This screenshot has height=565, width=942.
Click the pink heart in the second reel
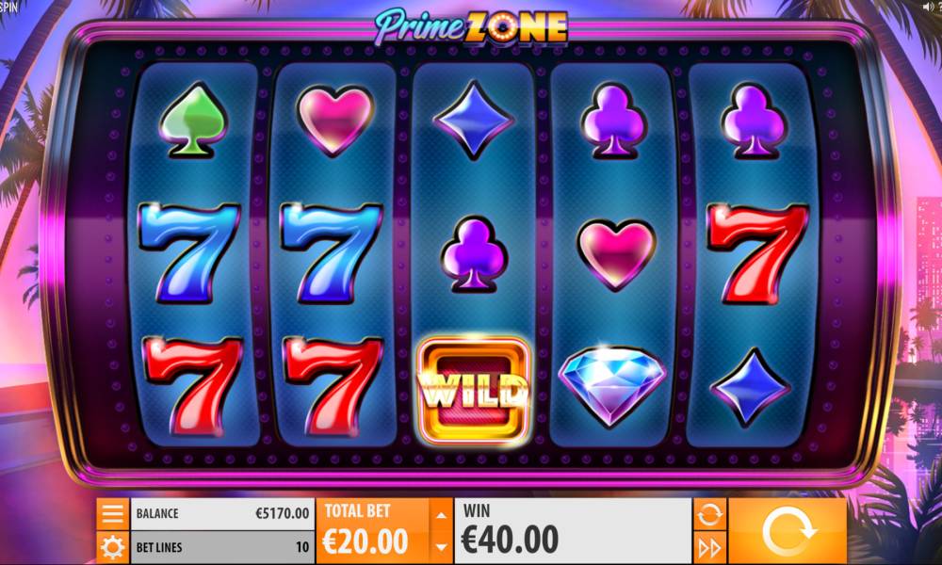pyautogui.click(x=335, y=121)
